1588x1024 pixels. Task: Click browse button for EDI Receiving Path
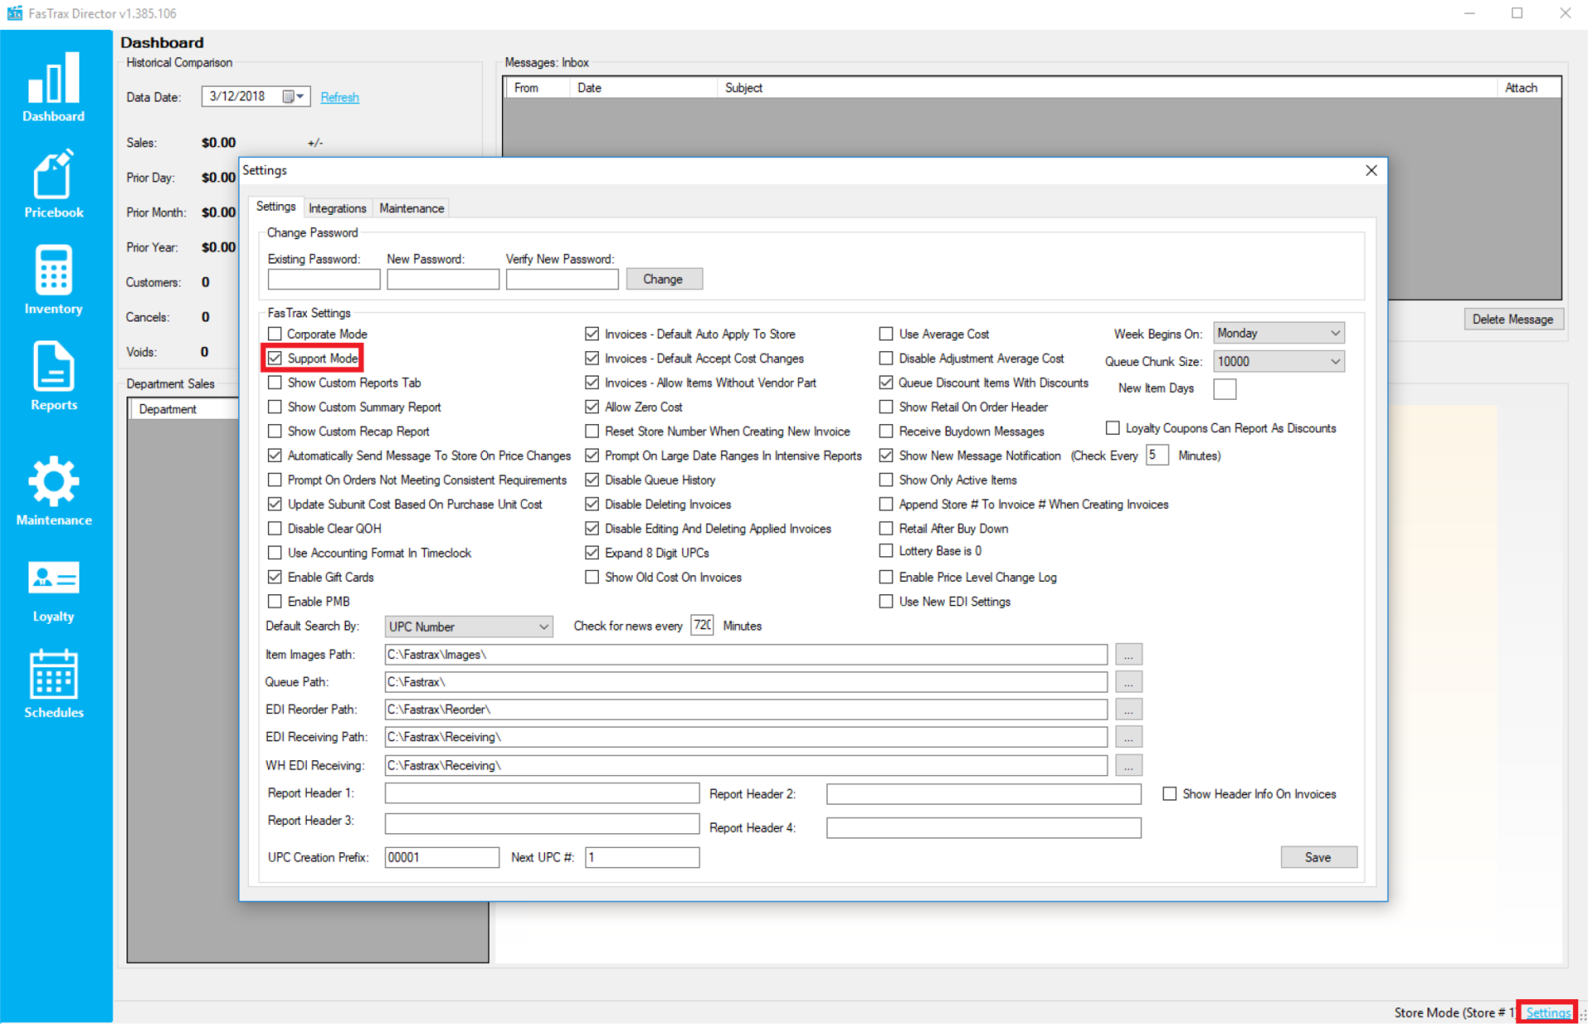tap(1128, 736)
